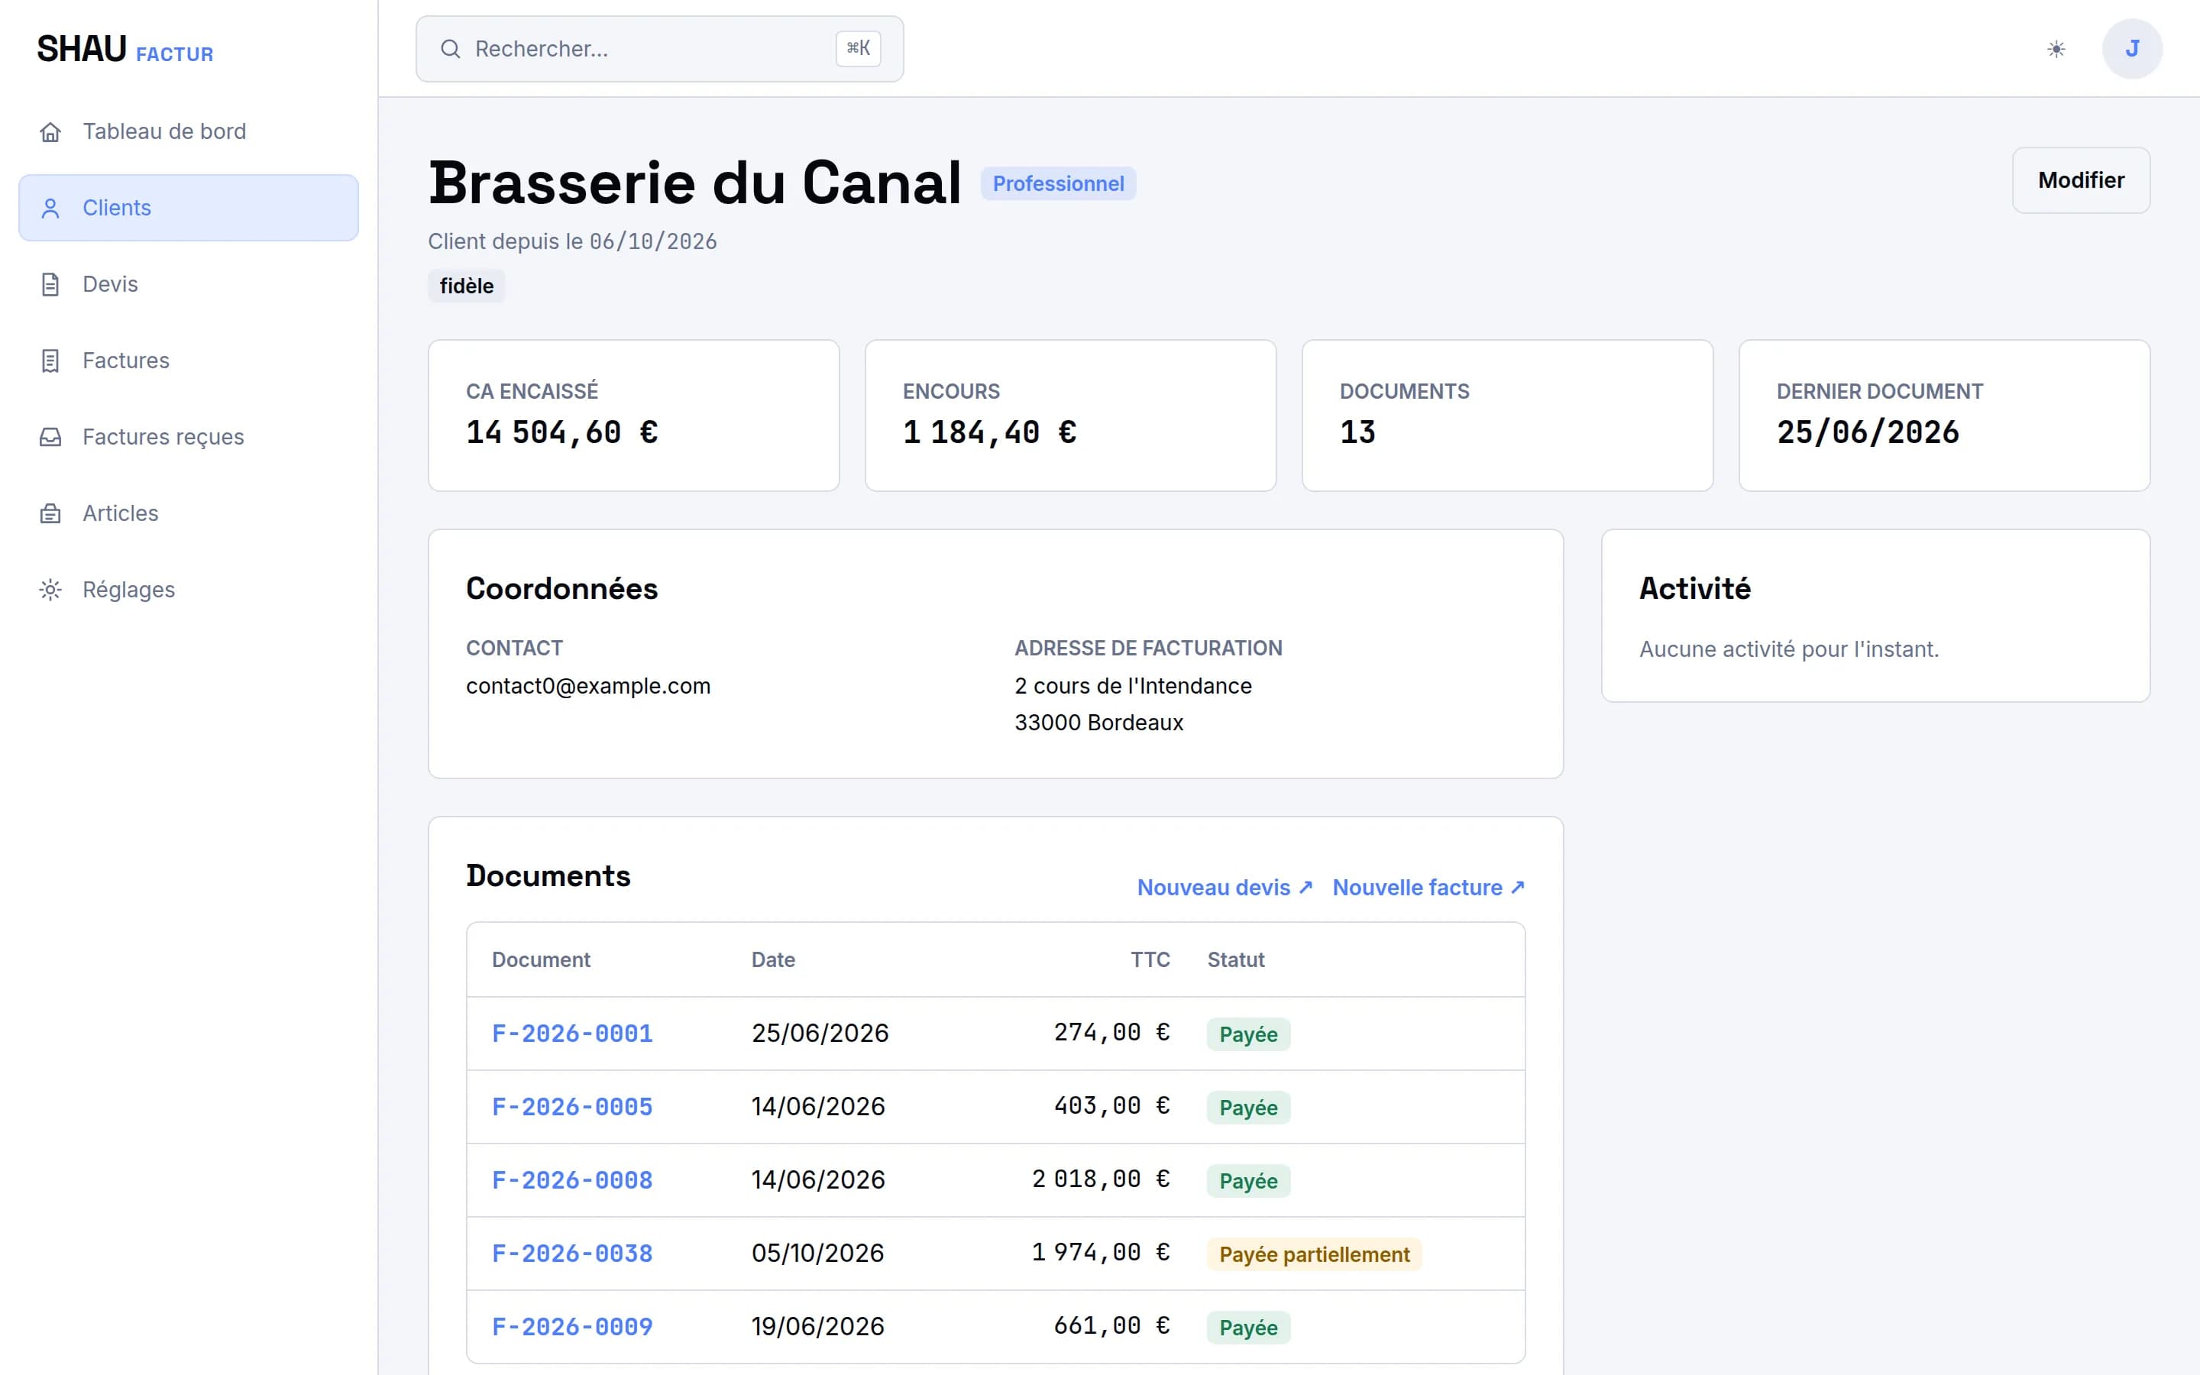Toggle the light theme sun icon

(x=2056, y=49)
